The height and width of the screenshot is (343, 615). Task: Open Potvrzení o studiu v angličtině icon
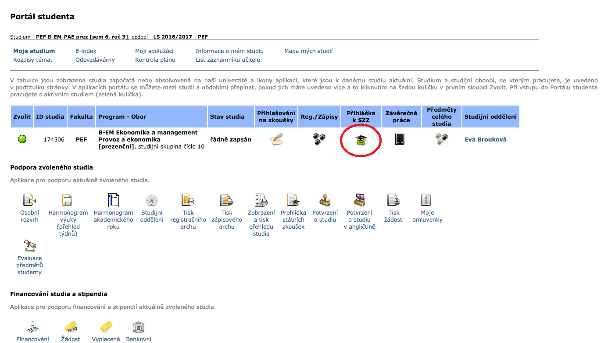pos(359,200)
